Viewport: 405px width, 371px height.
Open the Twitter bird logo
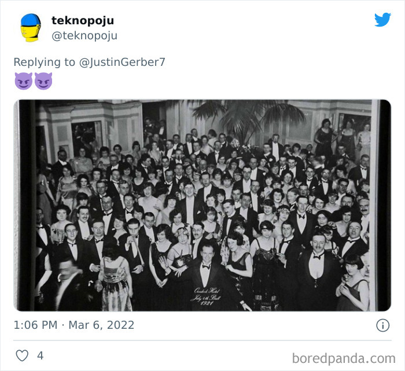click(x=382, y=20)
